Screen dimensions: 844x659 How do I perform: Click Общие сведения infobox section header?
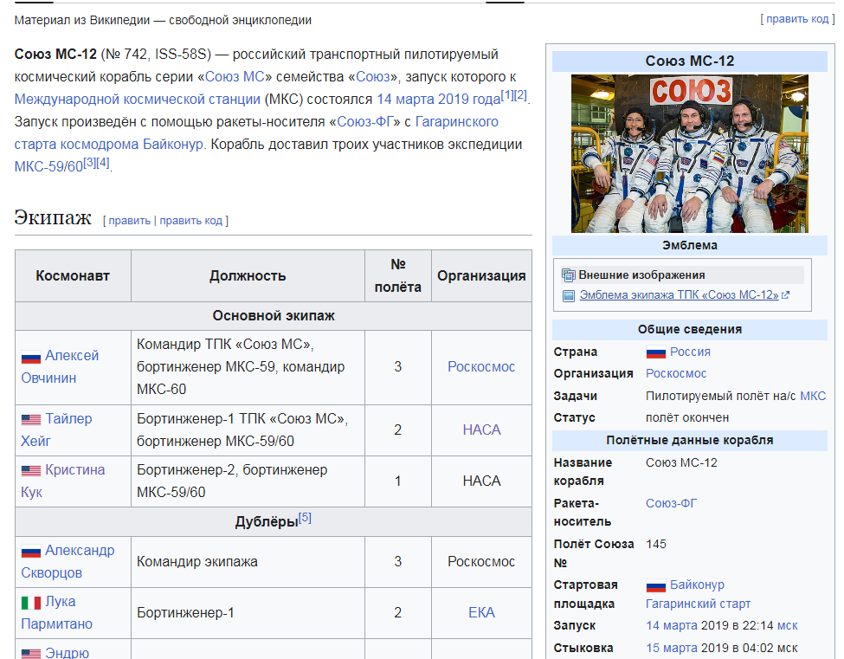pyautogui.click(x=690, y=329)
